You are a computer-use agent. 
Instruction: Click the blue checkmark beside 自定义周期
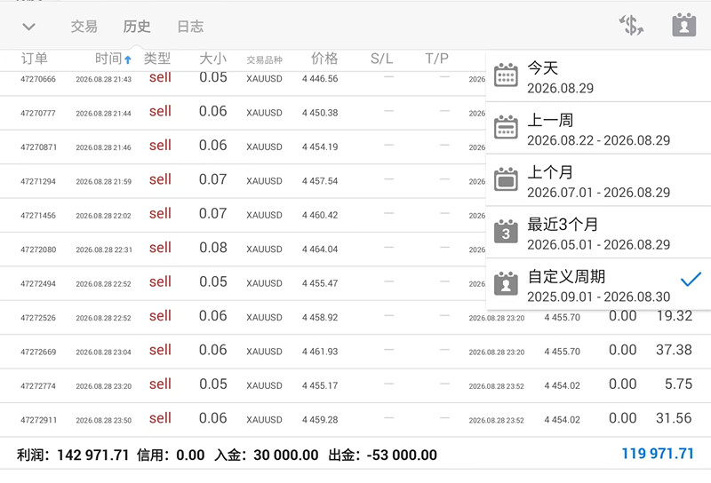pyautogui.click(x=691, y=279)
